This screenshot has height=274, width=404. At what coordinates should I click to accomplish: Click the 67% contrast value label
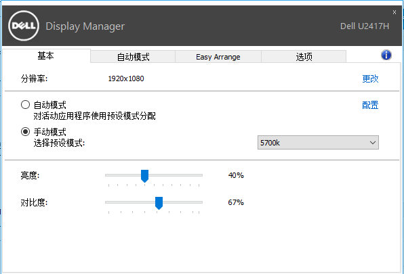point(236,202)
